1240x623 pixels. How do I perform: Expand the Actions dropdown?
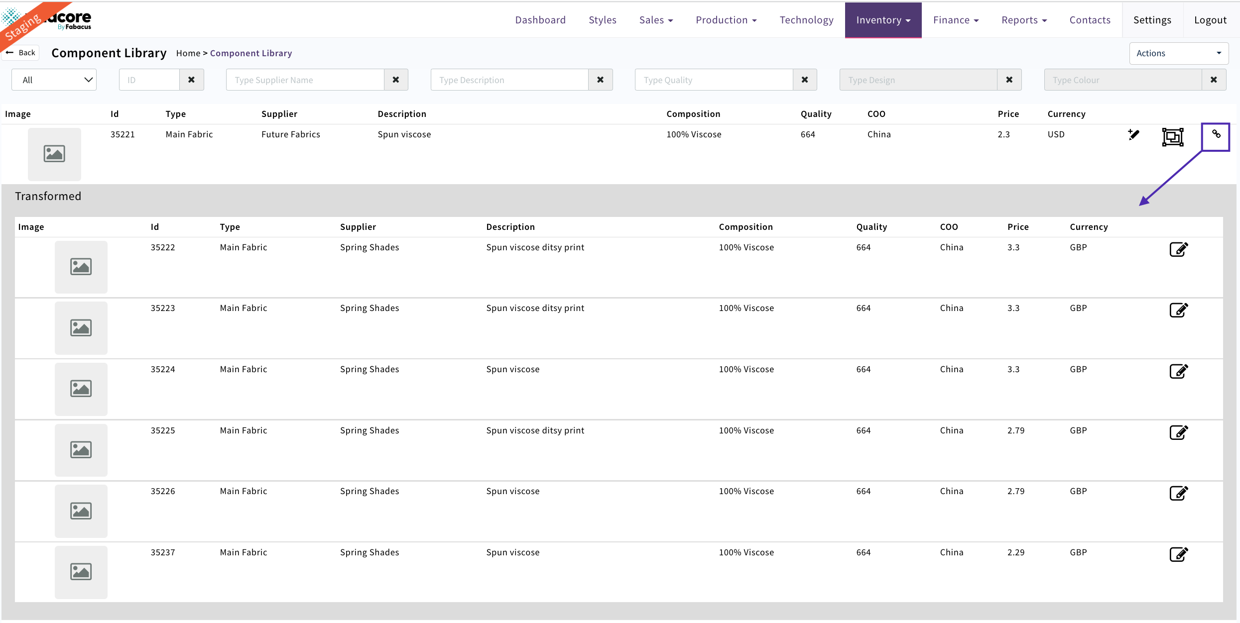(1178, 53)
